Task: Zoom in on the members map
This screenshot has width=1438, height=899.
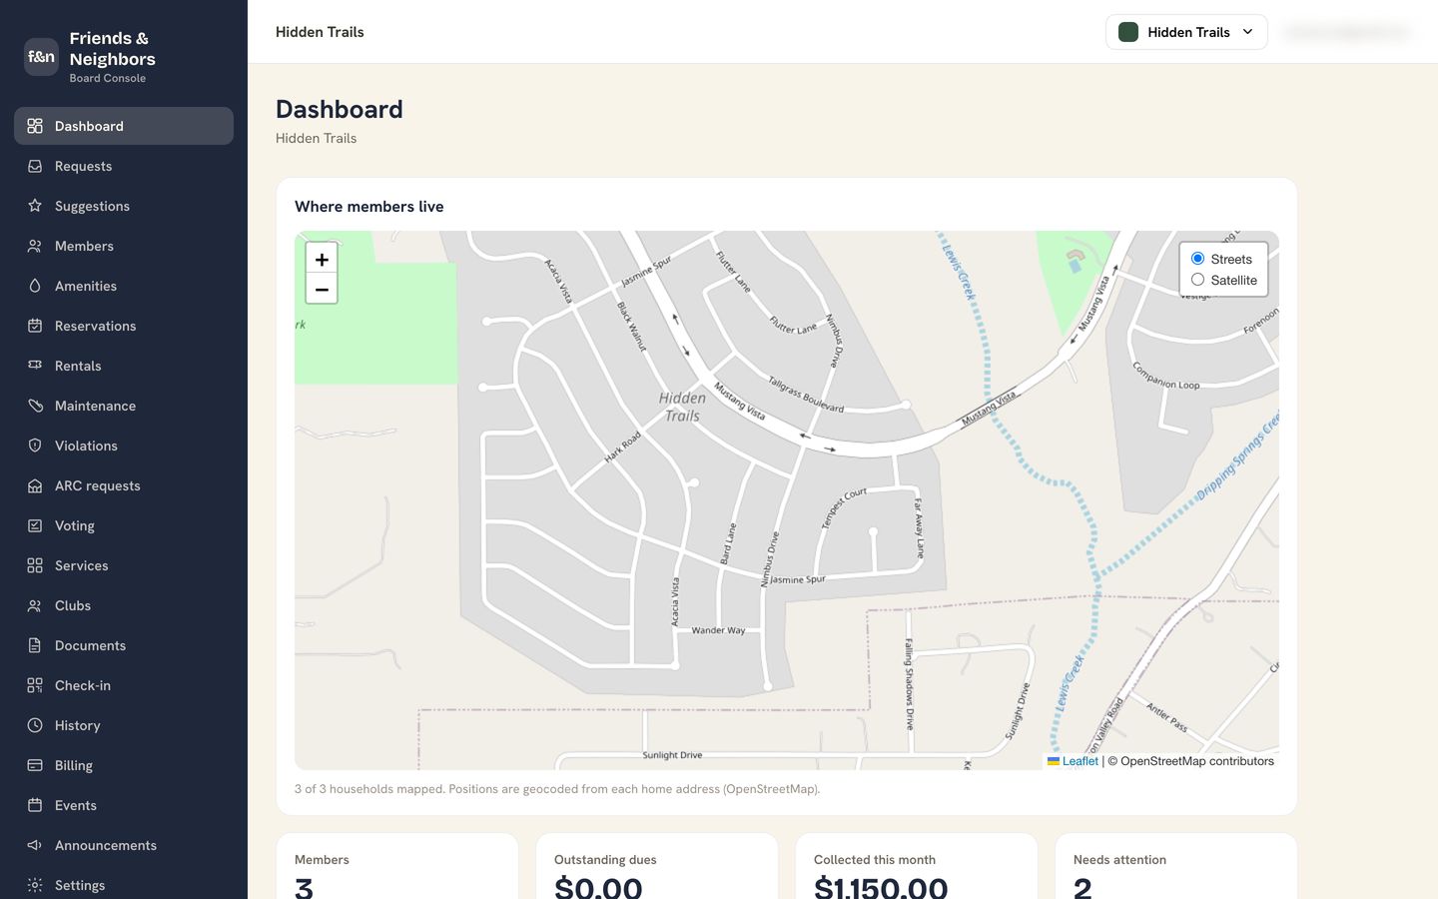Action: pyautogui.click(x=322, y=259)
